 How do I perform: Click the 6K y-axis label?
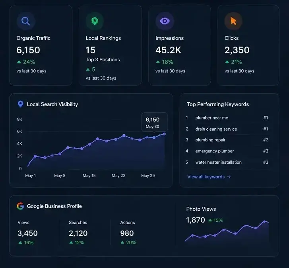click(x=19, y=131)
